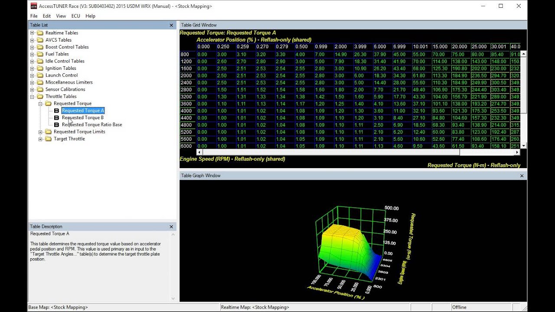Select the Requested Torque A table
This screenshot has height=312, width=555.
[83, 110]
